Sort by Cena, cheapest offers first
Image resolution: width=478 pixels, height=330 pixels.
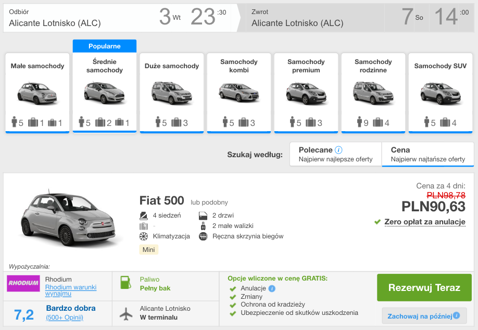427,154
